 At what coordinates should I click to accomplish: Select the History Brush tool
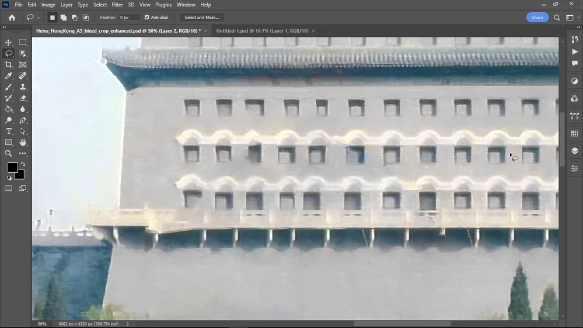[x=8, y=98]
